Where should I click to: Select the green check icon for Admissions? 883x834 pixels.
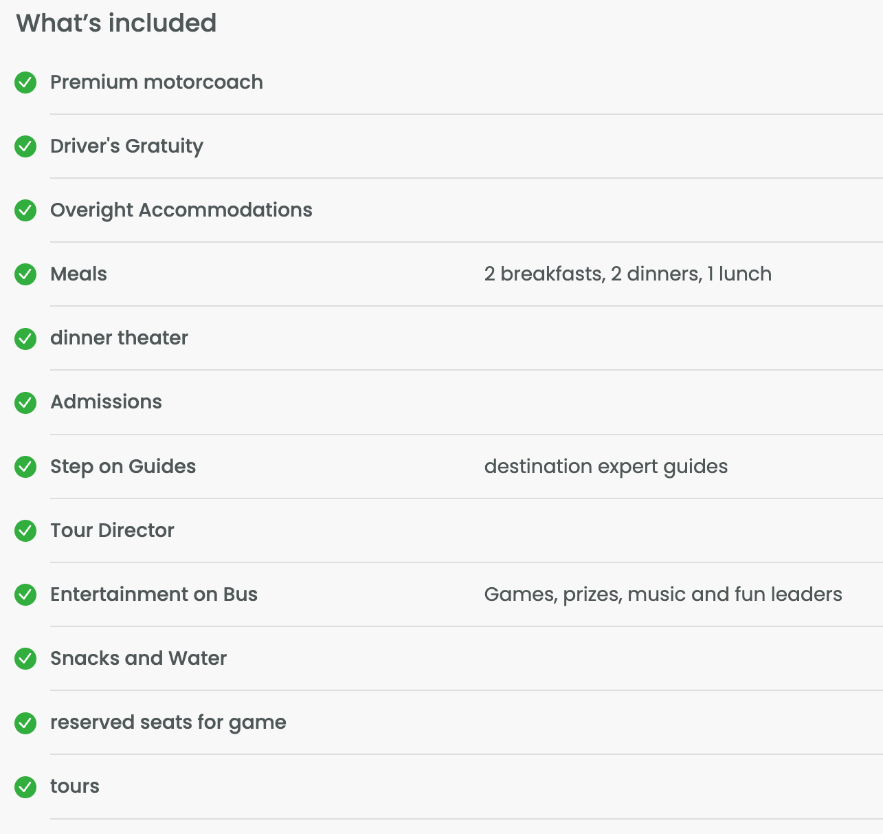pos(25,402)
